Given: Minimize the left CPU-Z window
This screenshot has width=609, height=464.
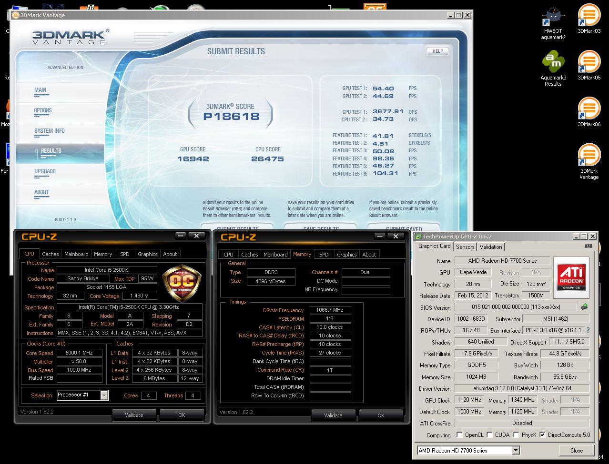Looking at the screenshot, I should click(x=181, y=236).
